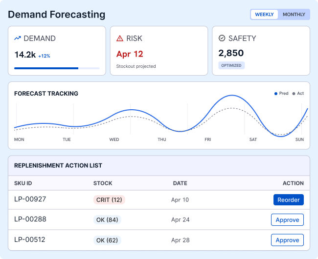The height and width of the screenshot is (259, 318).
Task: Click the OK (62) stock badge
Action: pyautogui.click(x=107, y=240)
